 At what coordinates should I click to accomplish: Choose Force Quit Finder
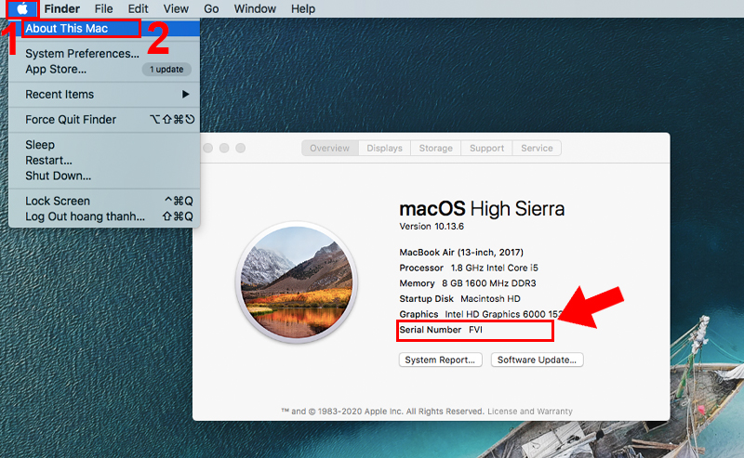pyautogui.click(x=104, y=120)
